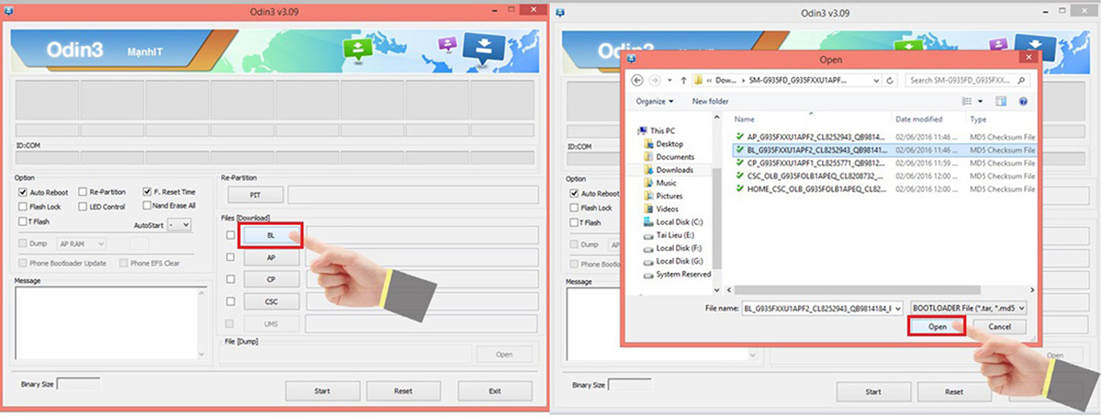Cancel the Open file dialog
Screen dimensions: 1102x418
999,327
